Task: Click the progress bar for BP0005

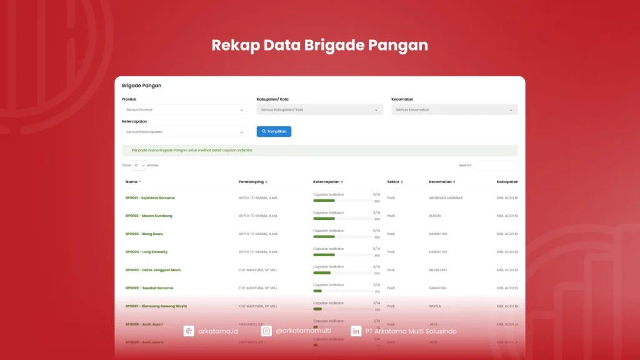Action: pos(343,272)
